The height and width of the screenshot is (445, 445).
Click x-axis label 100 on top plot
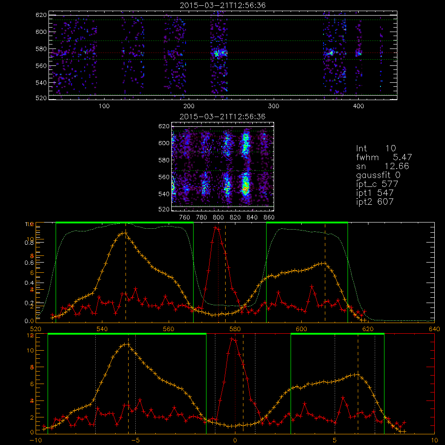[x=104, y=106]
